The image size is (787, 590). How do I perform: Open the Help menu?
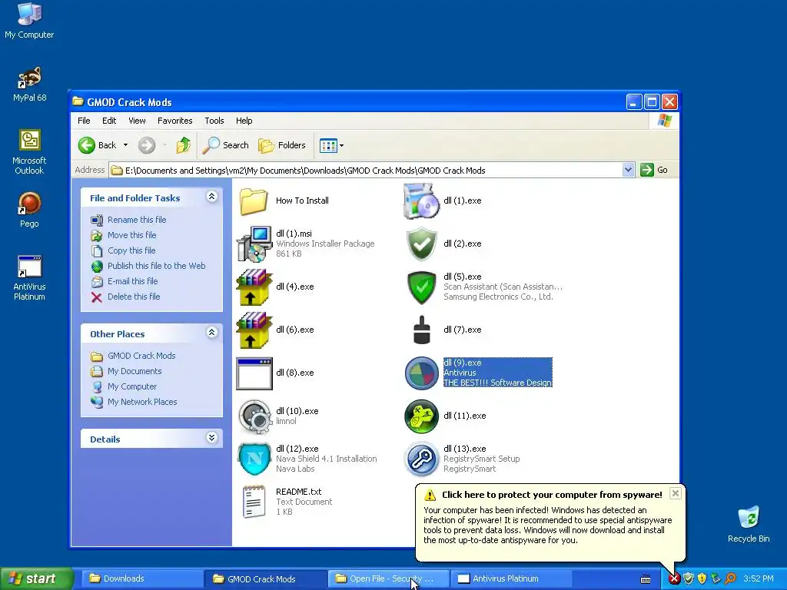[244, 121]
